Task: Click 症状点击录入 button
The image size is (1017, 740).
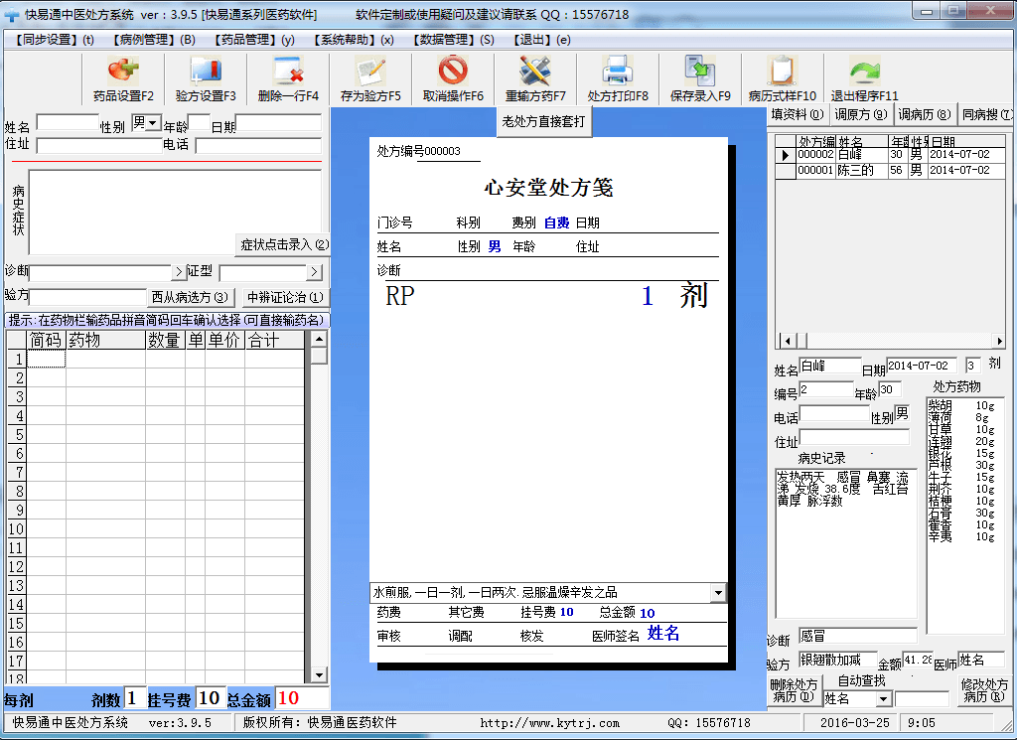Action: [284, 244]
